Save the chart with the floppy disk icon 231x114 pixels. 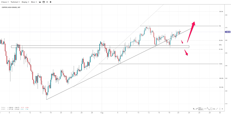coord(43,2)
